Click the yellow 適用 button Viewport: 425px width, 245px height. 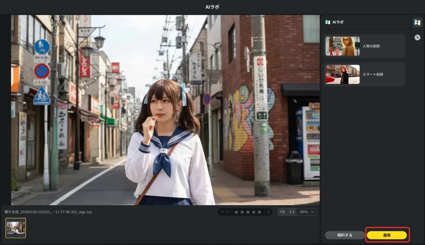pyautogui.click(x=387, y=235)
